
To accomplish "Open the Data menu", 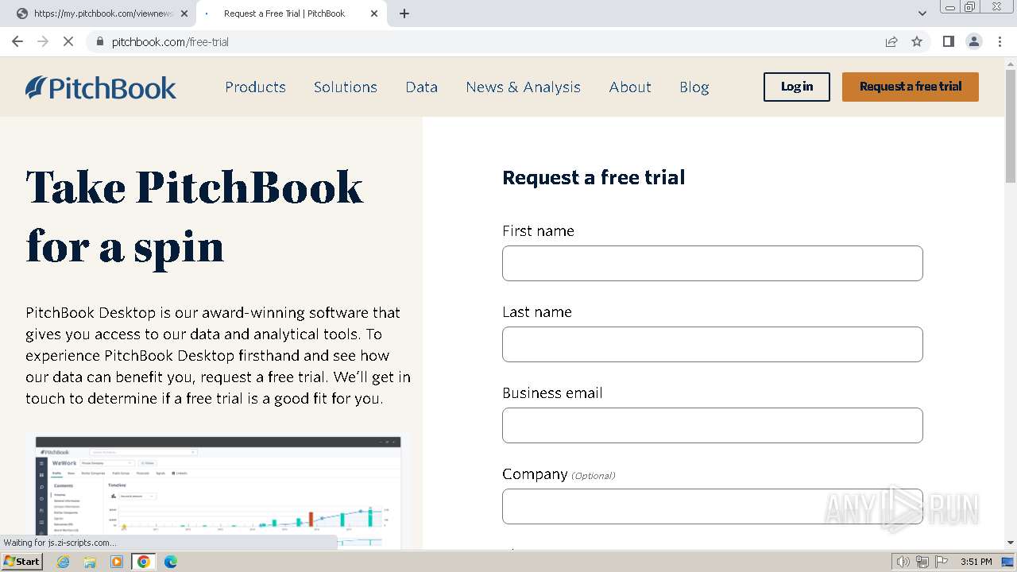I will point(421,87).
